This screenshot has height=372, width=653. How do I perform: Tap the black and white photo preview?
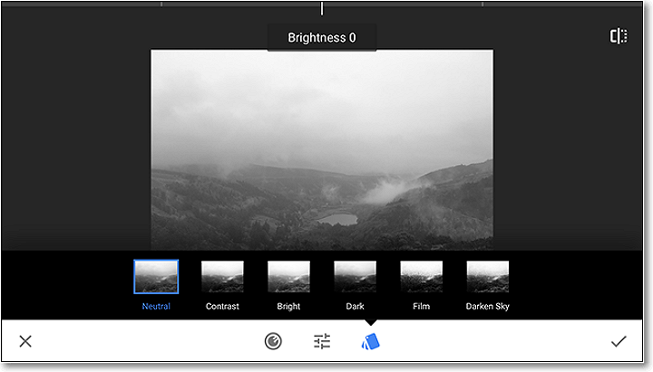[x=322, y=149]
